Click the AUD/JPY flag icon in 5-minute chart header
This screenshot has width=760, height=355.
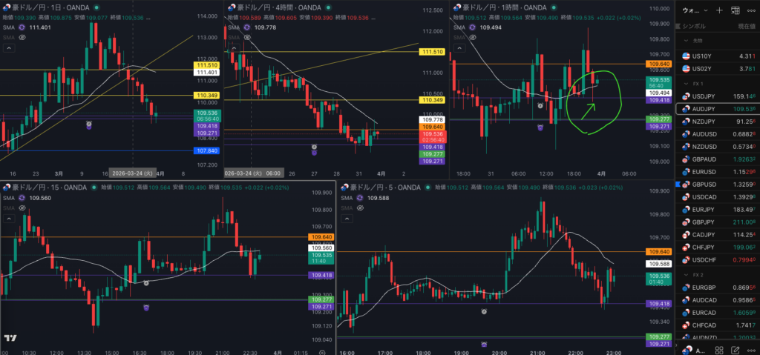pos(343,188)
